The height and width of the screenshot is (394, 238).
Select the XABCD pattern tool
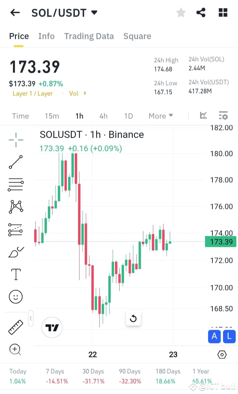coord(16,206)
